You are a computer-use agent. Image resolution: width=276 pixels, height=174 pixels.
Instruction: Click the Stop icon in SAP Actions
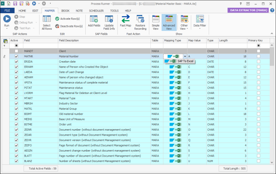[16, 17]
